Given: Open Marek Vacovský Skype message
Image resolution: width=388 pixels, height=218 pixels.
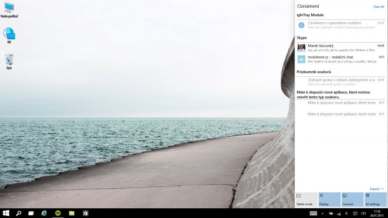Looking at the screenshot, I should tap(341, 48).
